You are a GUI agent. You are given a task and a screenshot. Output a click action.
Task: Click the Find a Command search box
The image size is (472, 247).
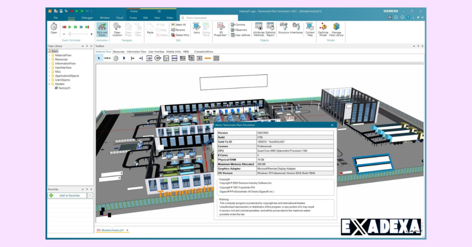(x=209, y=18)
